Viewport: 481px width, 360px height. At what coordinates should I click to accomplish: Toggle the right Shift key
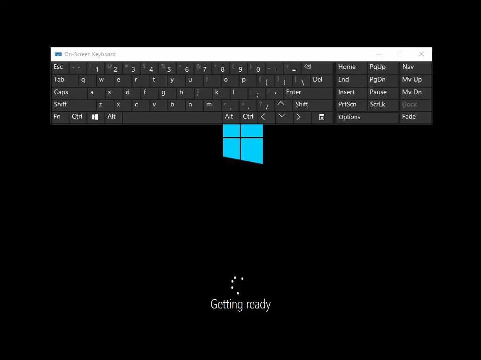(312, 105)
